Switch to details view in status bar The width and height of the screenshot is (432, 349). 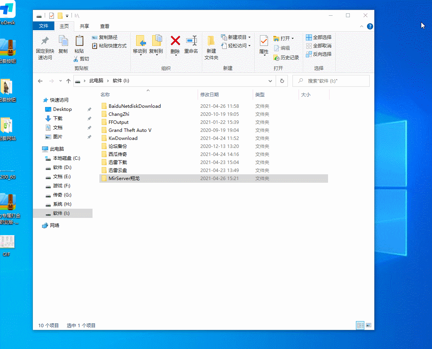coord(360,325)
